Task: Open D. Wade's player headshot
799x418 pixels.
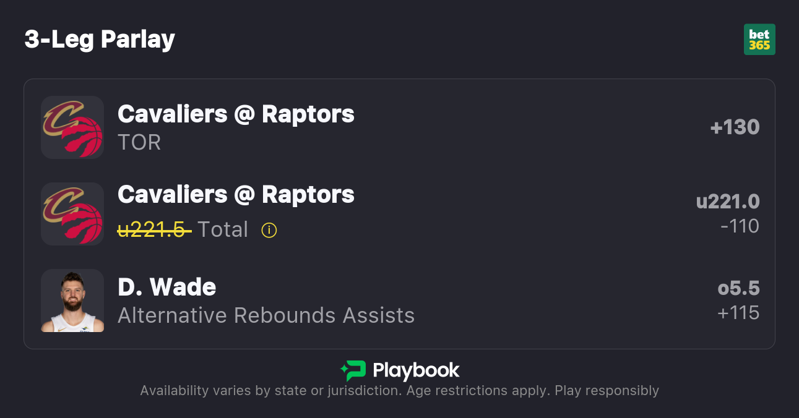Action: tap(72, 301)
